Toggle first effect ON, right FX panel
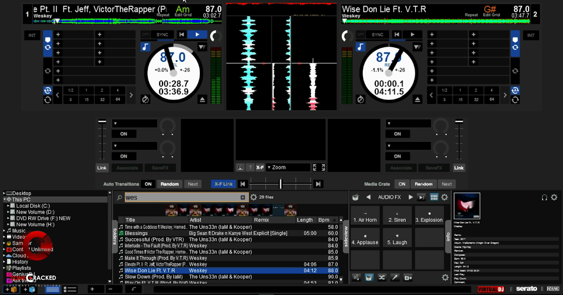Image resolution: width=563 pixels, height=295 pixels. [x=397, y=134]
